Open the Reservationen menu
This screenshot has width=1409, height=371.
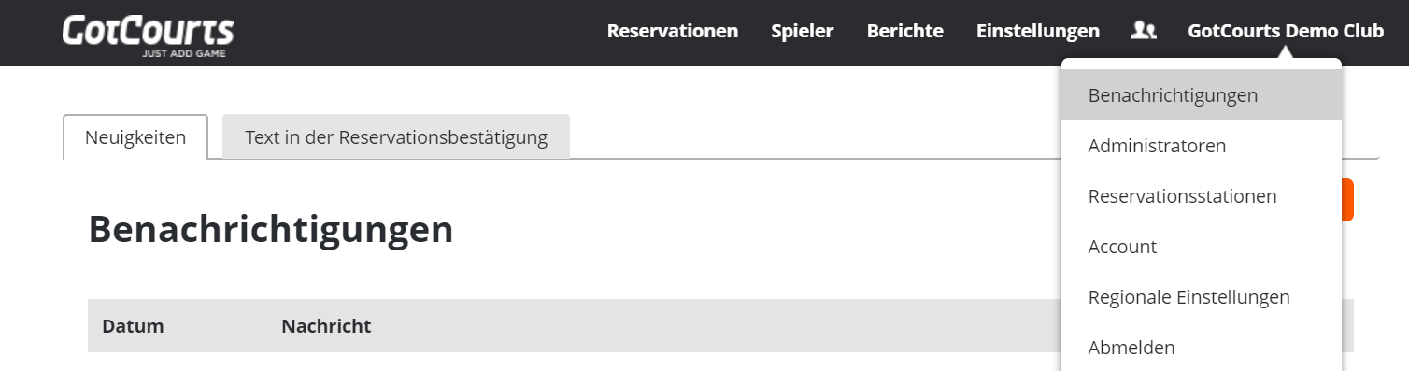tap(673, 31)
